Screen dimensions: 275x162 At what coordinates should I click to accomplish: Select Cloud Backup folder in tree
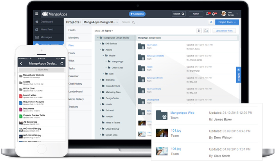[x=112, y=129]
